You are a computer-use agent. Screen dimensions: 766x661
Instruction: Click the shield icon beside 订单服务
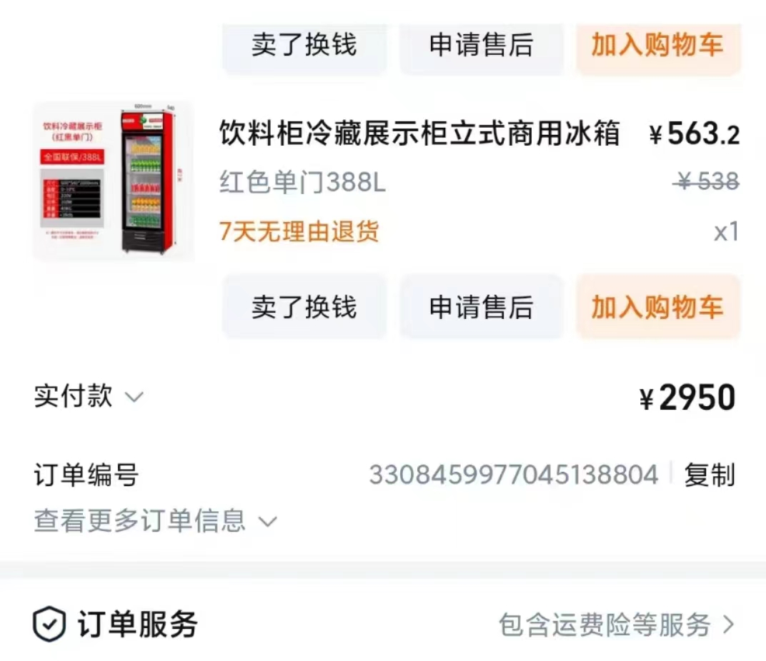tap(49, 624)
